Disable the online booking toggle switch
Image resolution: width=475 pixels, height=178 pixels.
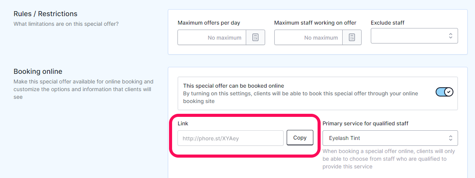pyautogui.click(x=445, y=92)
